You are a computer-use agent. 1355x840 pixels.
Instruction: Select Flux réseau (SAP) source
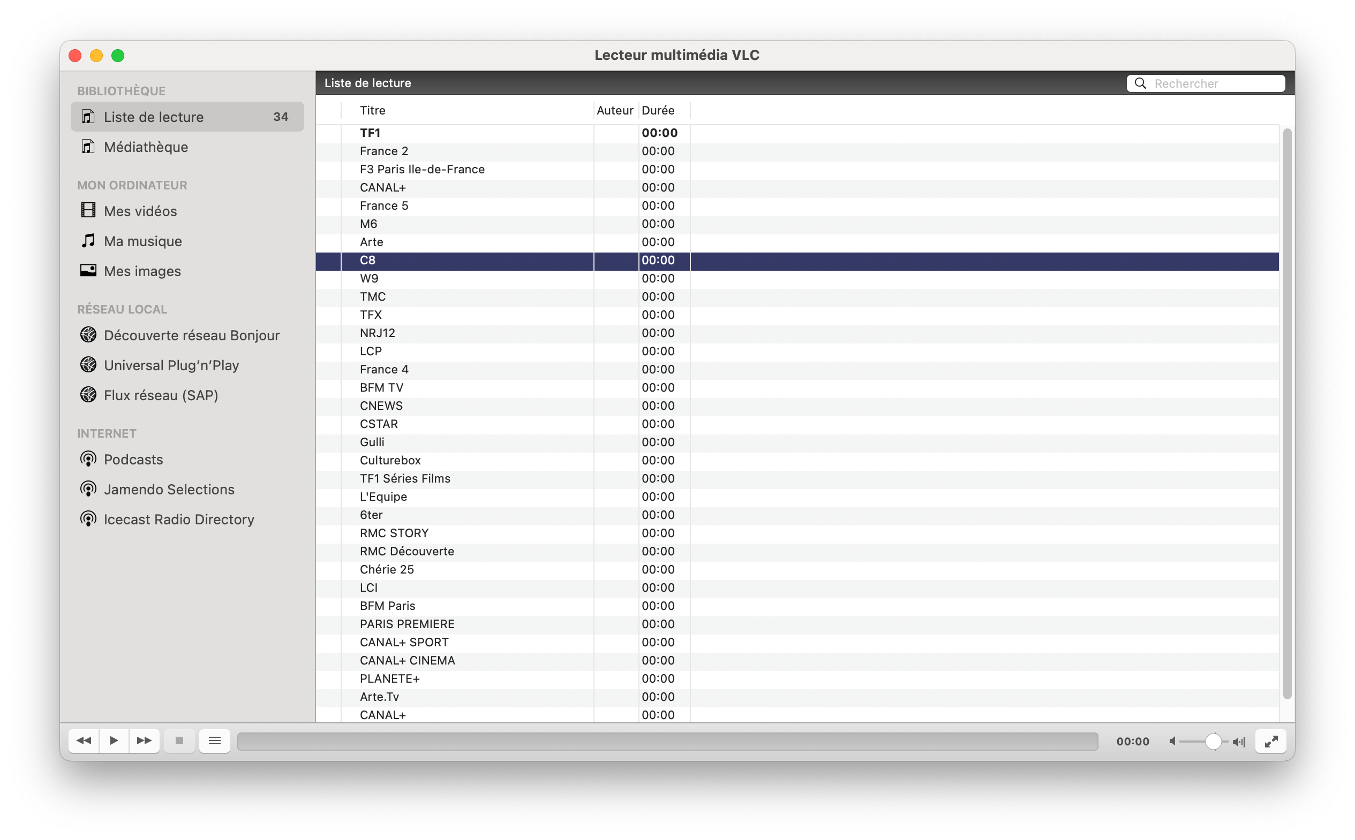(187, 395)
